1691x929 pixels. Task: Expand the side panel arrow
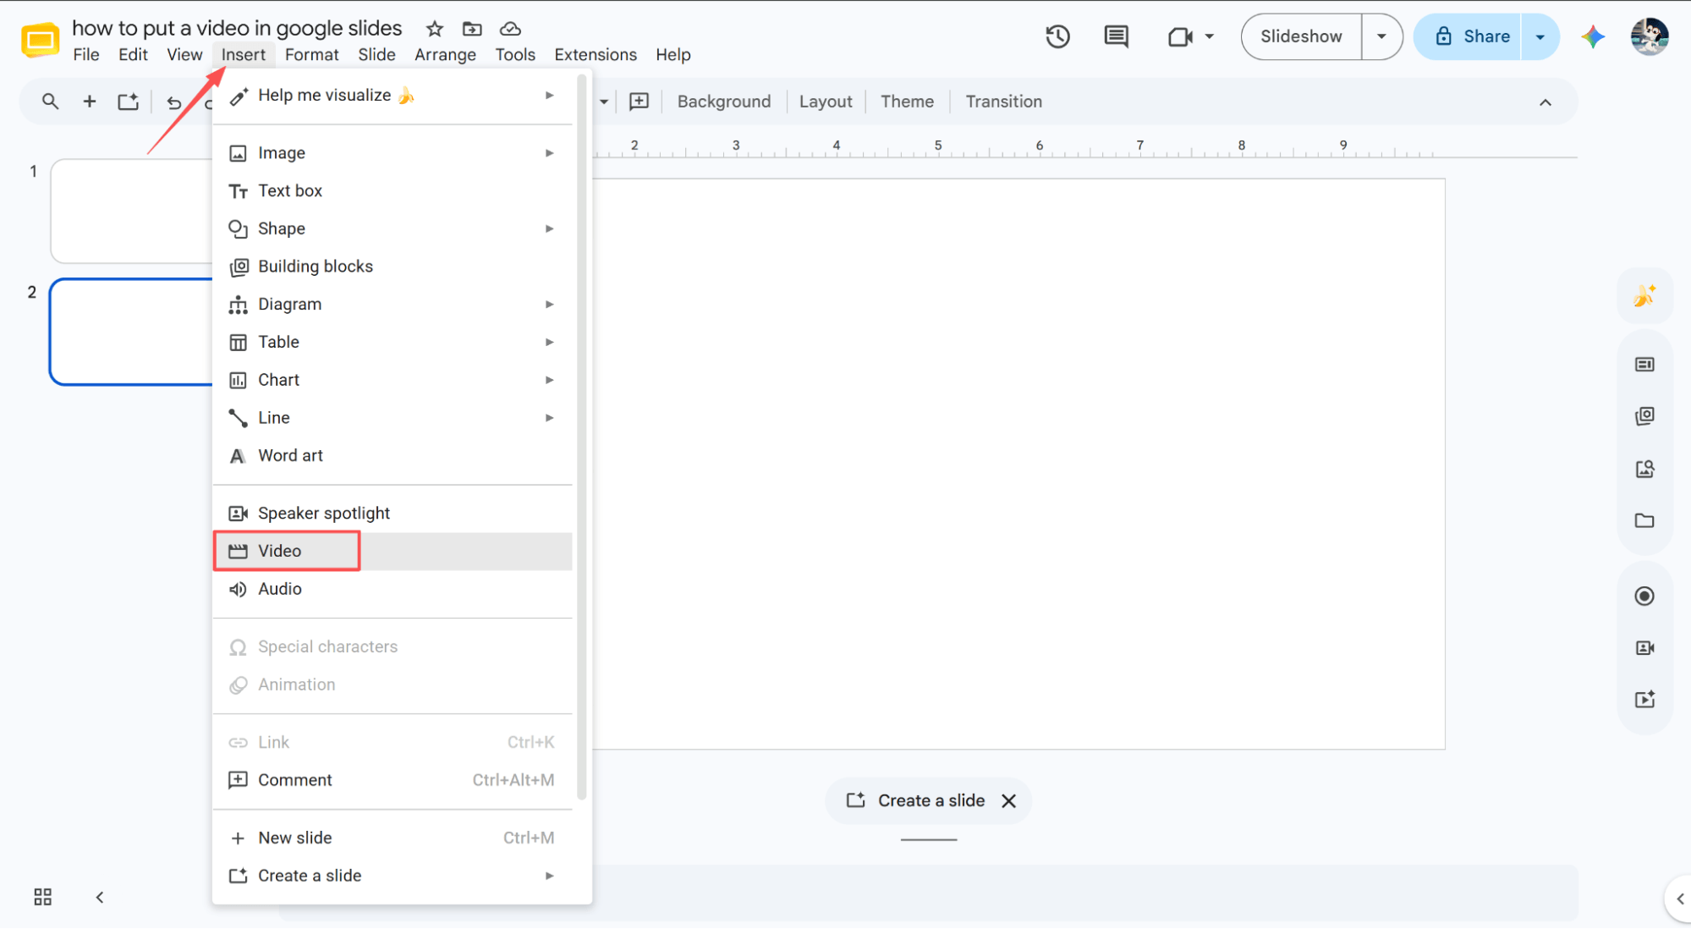tap(1680, 899)
